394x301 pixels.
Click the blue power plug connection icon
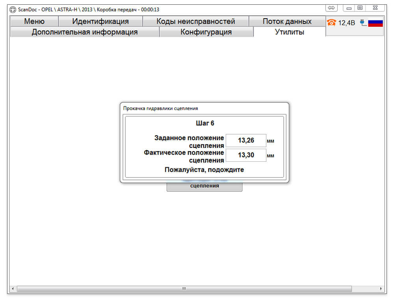(362, 22)
